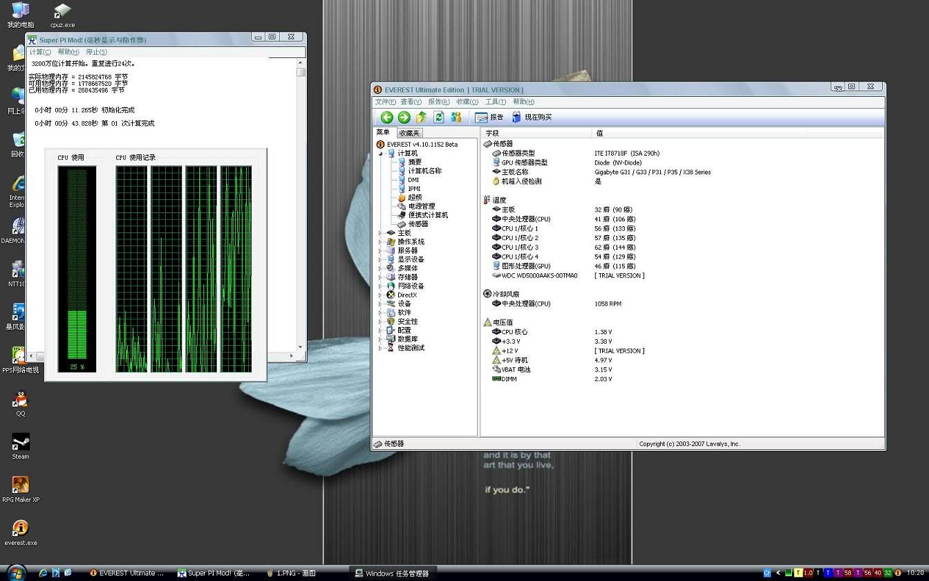Click the two-people users icon in EVEREST toolbar
The height and width of the screenshot is (581, 929).
click(x=456, y=118)
